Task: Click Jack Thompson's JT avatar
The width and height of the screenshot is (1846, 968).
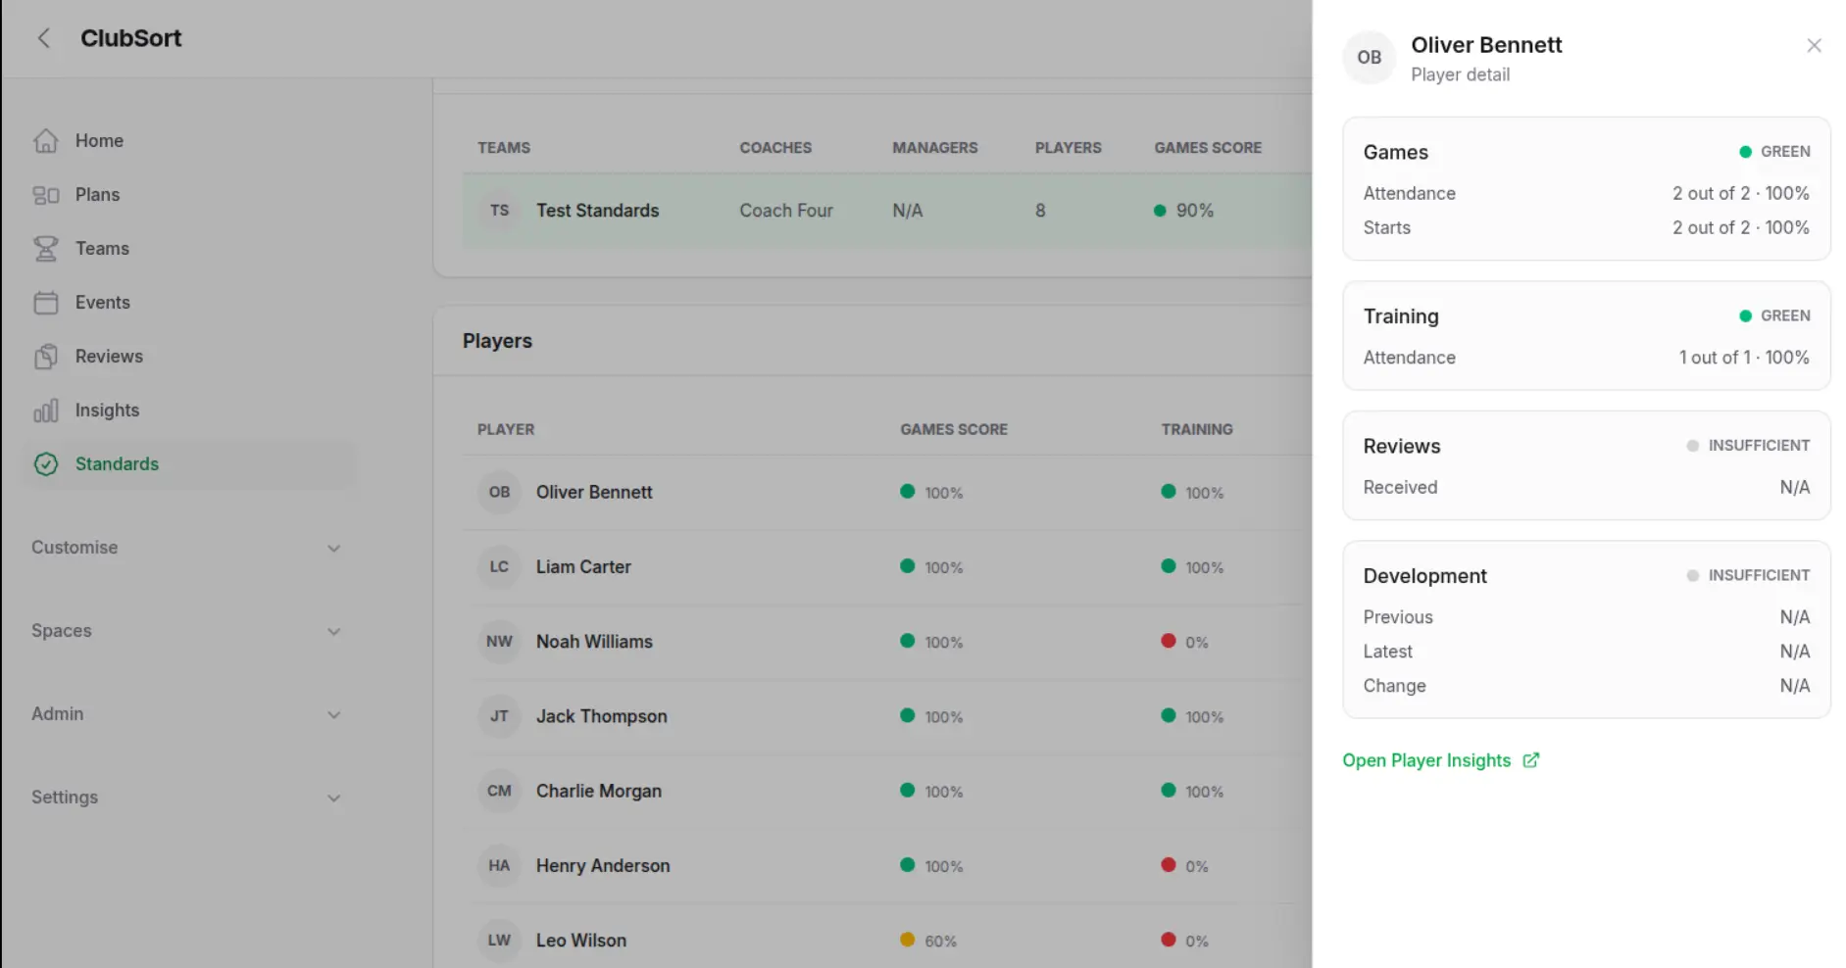Action: coord(500,716)
